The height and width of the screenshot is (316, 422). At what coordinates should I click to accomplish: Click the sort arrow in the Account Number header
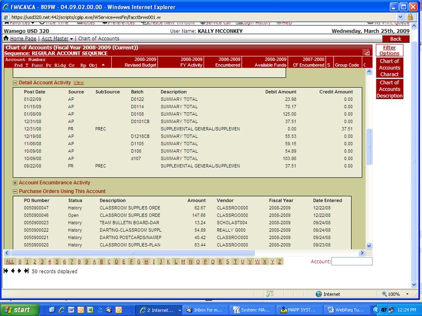[103, 65]
